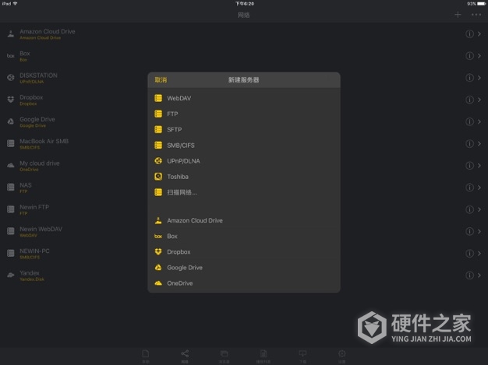Expand the Amazon Cloud Drive row chevron

479,34
